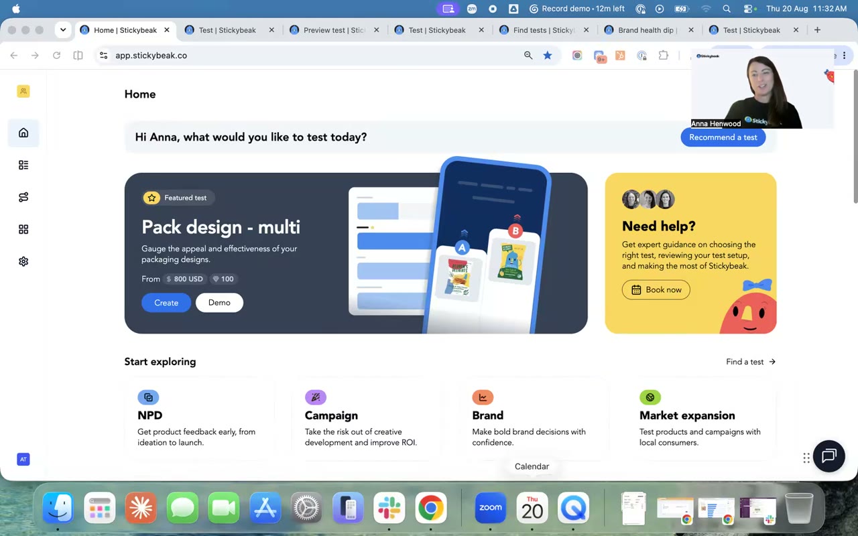Screen dimensions: 858x536
Task: Open the four-squares grid icon in the sidebar
Action: click(23, 229)
